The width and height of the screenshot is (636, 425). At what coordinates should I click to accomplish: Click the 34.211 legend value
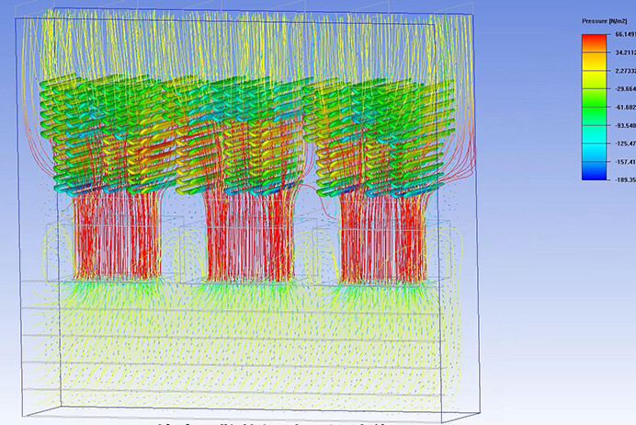point(626,52)
